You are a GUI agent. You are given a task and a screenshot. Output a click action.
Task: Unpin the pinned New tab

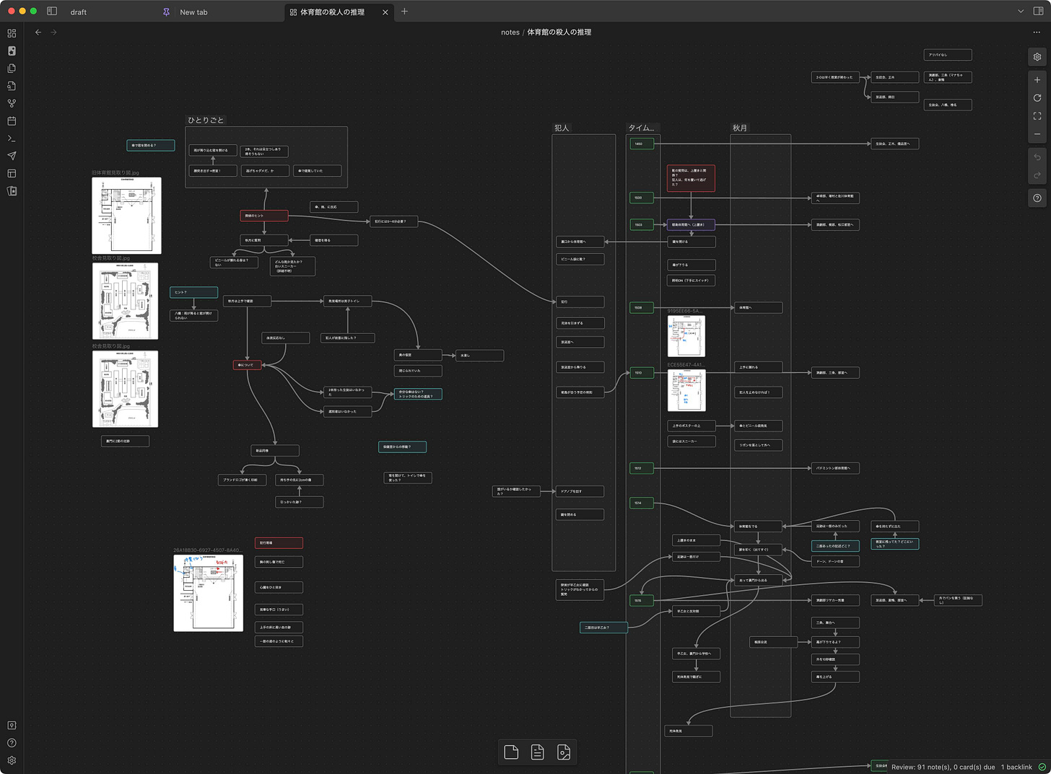click(167, 12)
